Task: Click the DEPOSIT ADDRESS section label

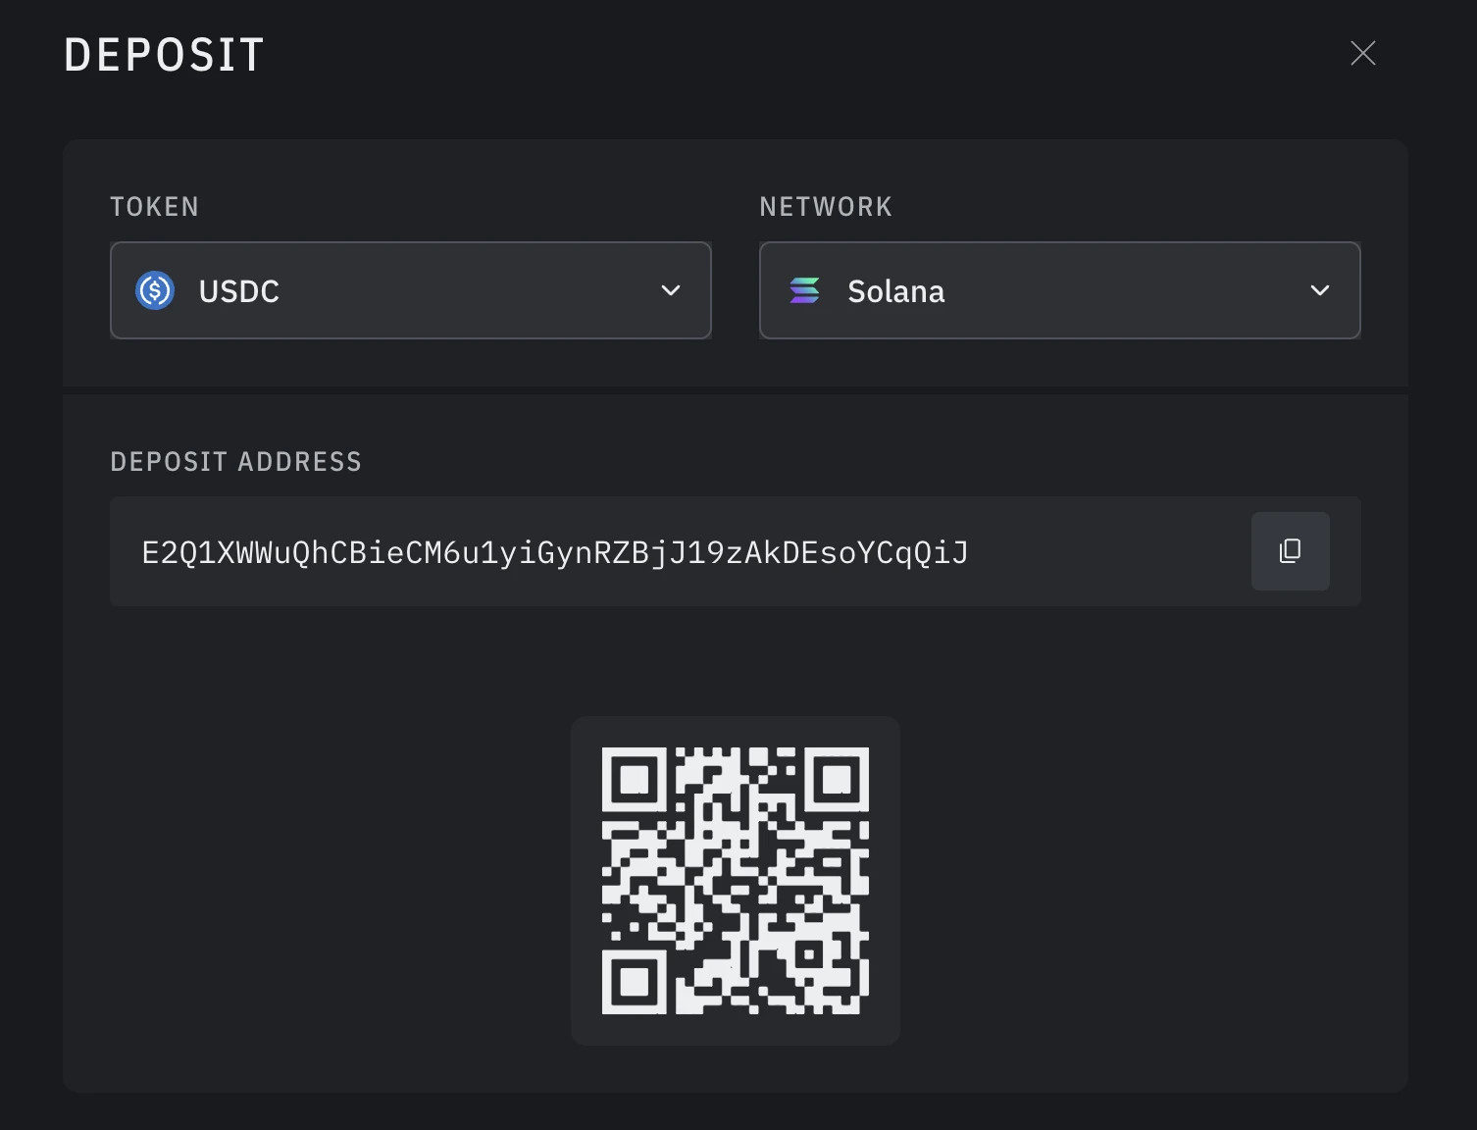Action: [235, 460]
